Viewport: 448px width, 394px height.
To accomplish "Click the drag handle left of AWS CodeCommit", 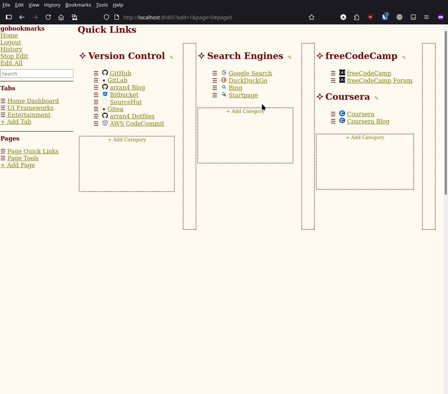I will coord(96,123).
